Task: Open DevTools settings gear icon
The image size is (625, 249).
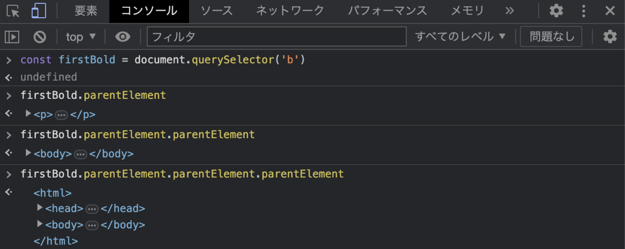Action: point(556,10)
